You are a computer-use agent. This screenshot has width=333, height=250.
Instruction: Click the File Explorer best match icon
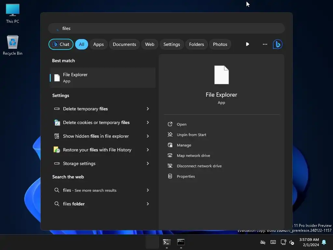click(57, 78)
